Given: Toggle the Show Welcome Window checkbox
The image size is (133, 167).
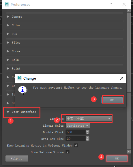Looking at the screenshot, I should pyautogui.click(x=68, y=152).
